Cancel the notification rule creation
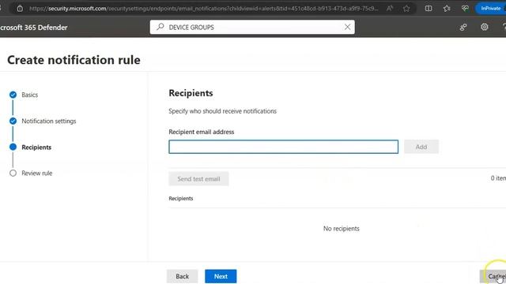The image size is (506, 284). click(x=493, y=276)
